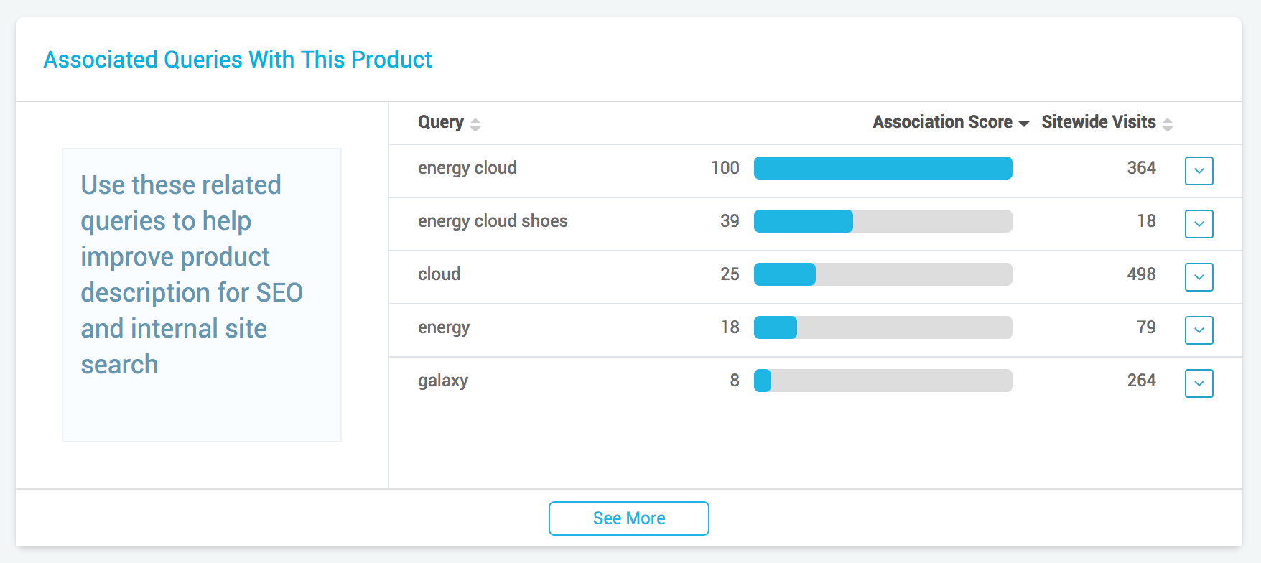Click the Association Score column header
Screen dimensions: 1261x563
pyautogui.click(x=941, y=122)
